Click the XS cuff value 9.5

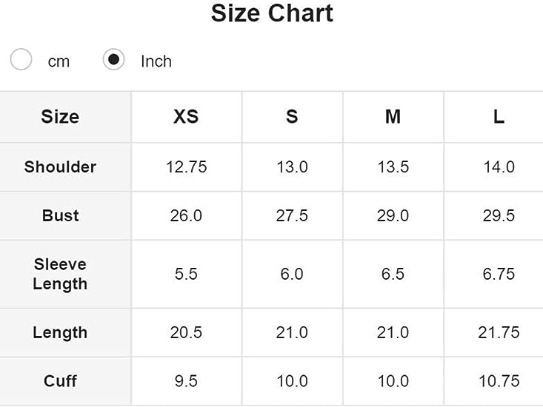click(x=186, y=381)
